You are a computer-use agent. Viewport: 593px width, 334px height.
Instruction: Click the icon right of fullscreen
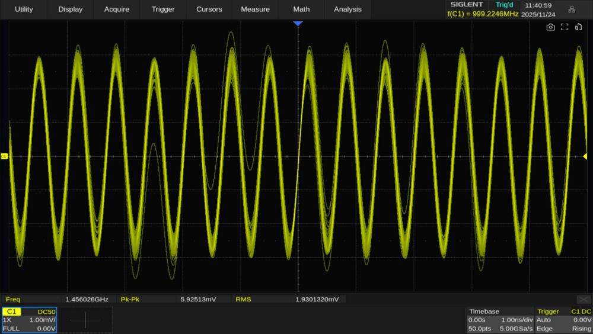pos(579,27)
